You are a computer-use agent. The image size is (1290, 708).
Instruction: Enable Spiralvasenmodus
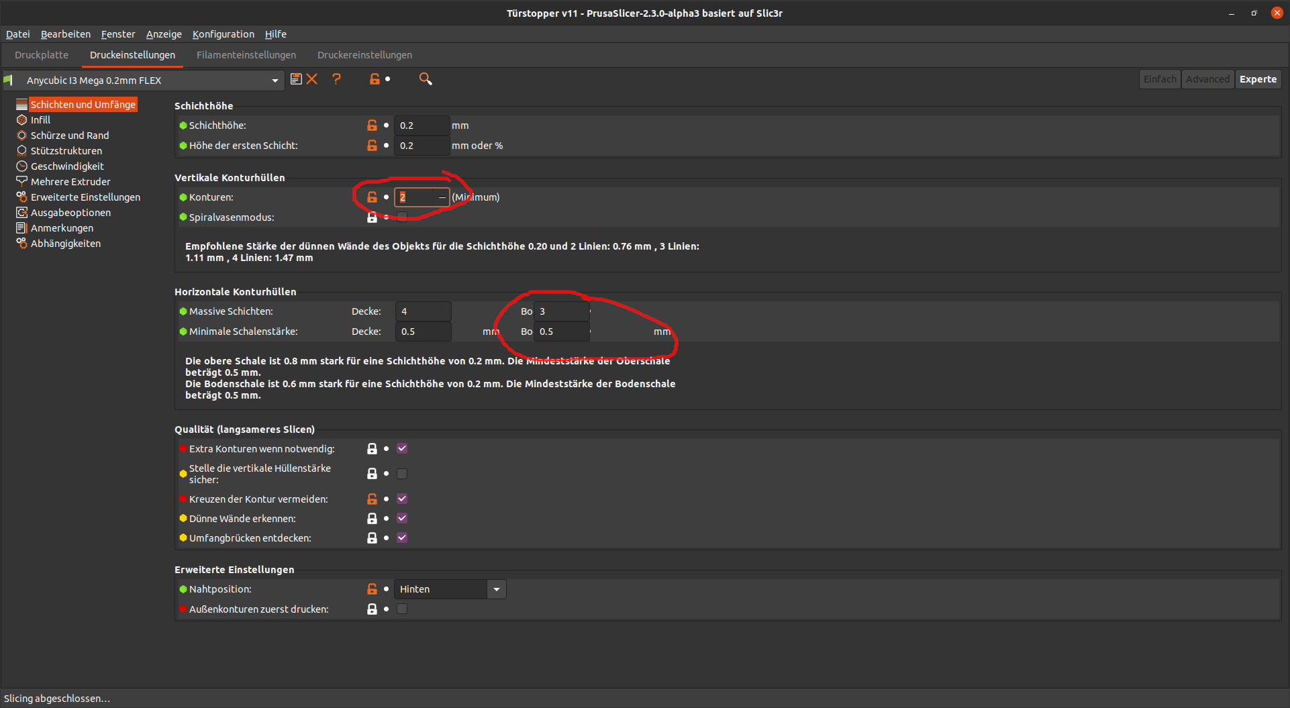tap(402, 217)
